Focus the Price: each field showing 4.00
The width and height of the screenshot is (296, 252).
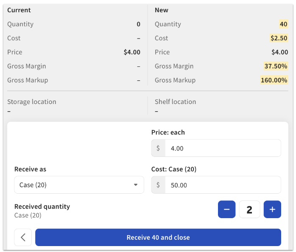(223, 148)
